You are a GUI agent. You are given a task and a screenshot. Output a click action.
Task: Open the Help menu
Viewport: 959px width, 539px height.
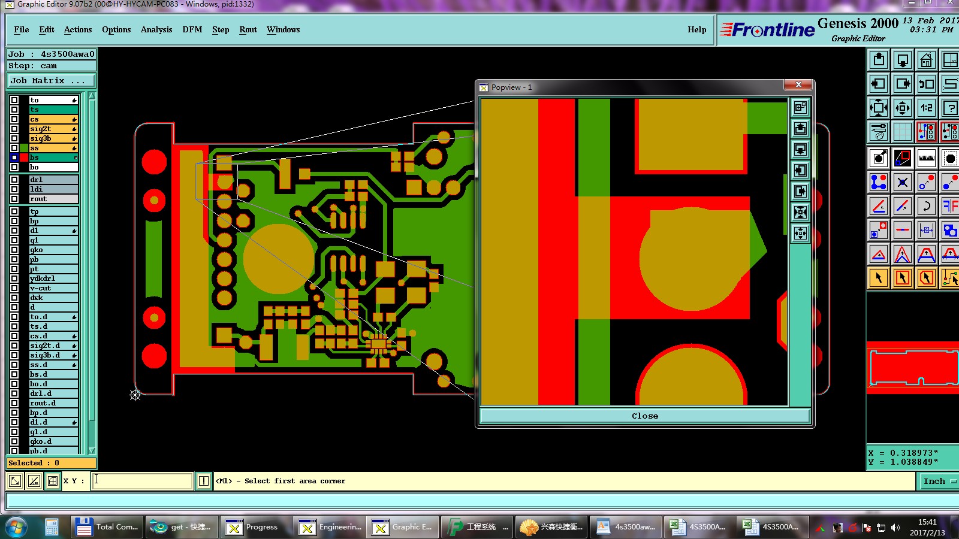click(x=697, y=29)
